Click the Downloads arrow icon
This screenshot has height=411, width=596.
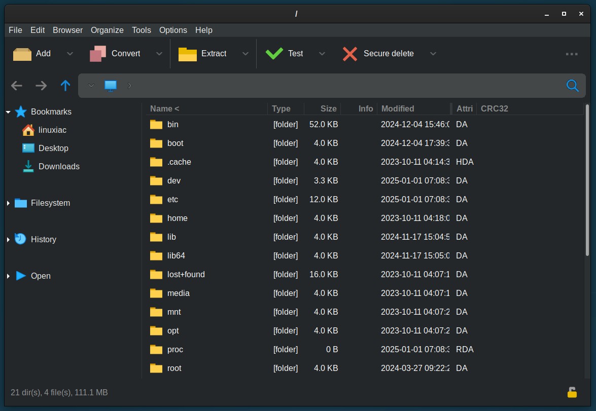[x=28, y=166]
